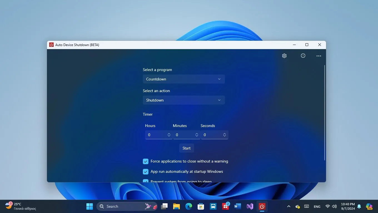This screenshot has width=378, height=213.
Task: Open the blue bus app on taskbar
Action: coord(213,206)
